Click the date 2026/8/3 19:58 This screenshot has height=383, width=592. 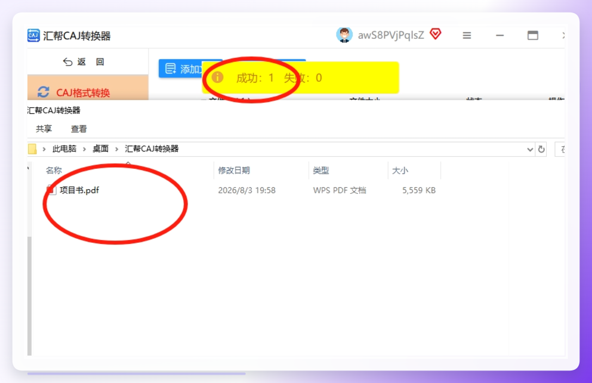coord(246,190)
